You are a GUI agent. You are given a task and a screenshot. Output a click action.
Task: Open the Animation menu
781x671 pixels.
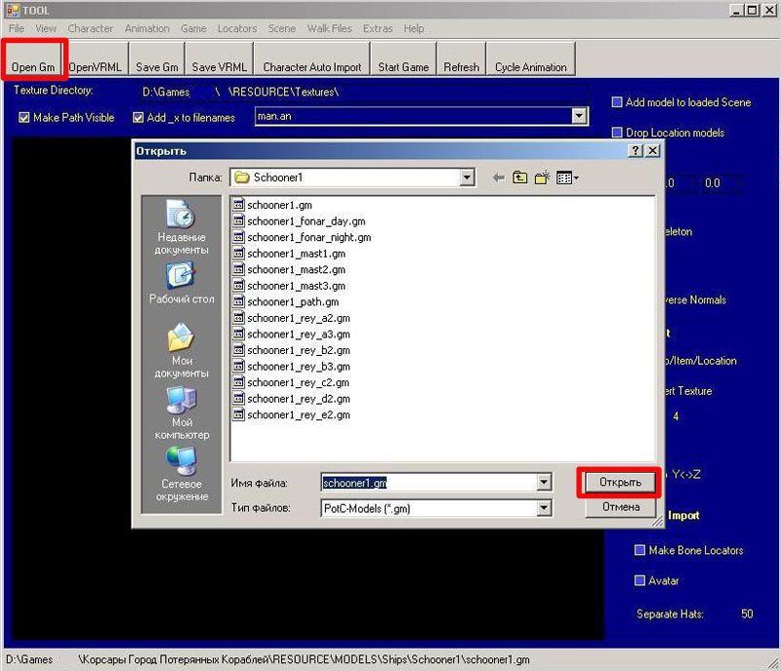[147, 28]
